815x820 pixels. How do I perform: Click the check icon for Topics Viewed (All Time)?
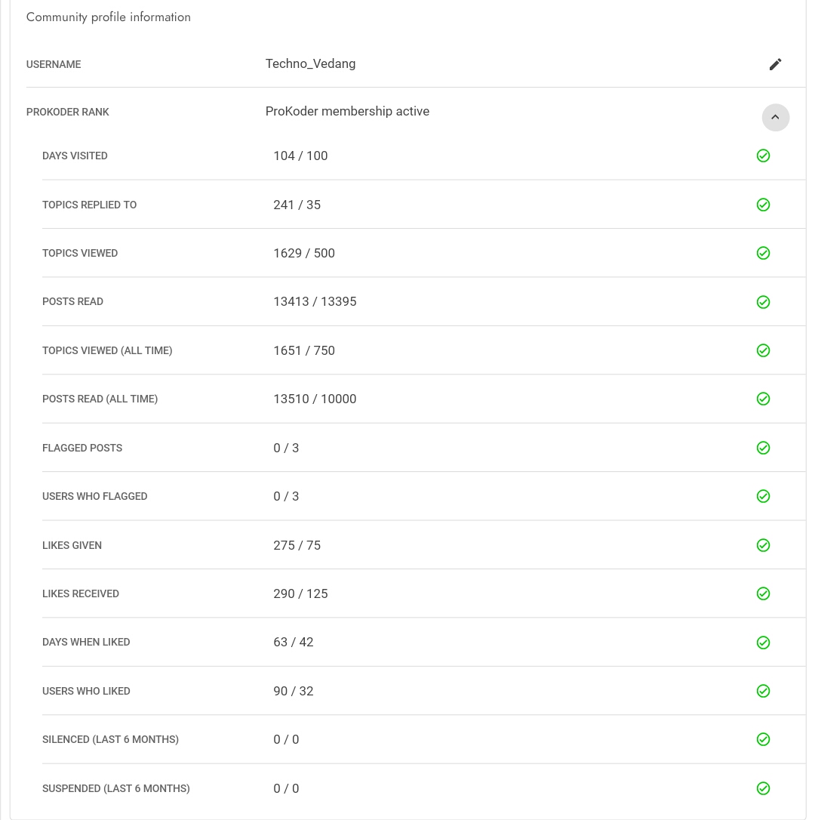tap(763, 350)
